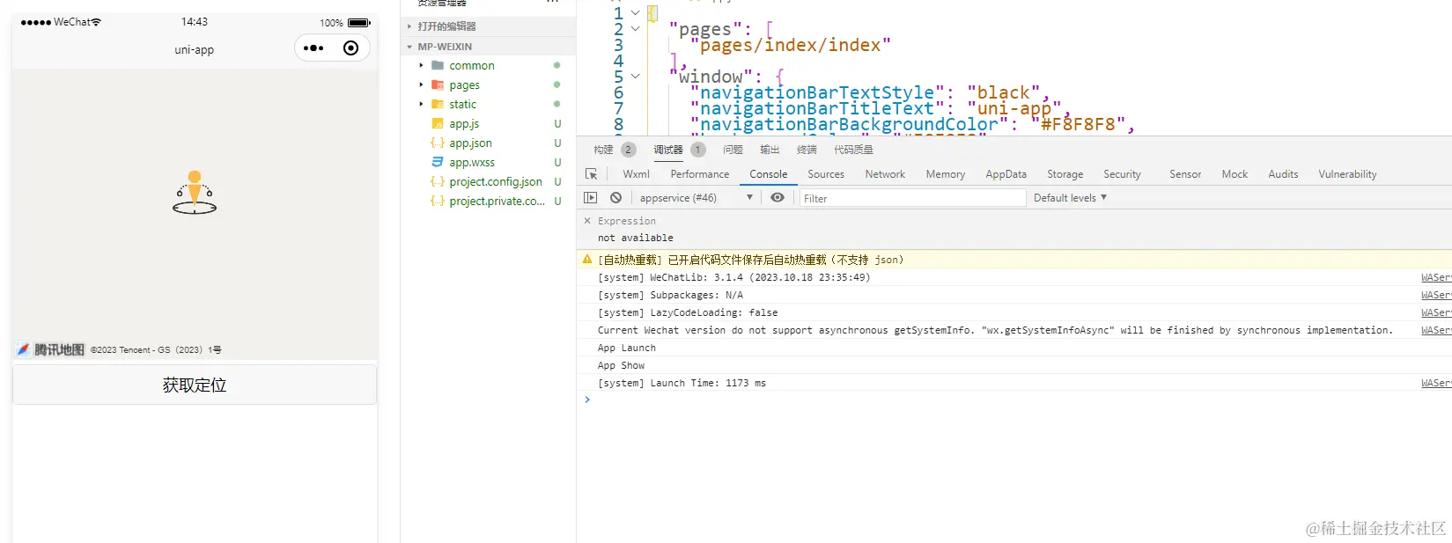Open the Network devtools tab
1452x543 pixels.
(x=885, y=173)
